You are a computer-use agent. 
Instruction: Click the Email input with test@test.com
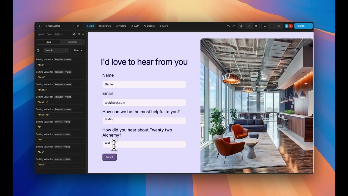coord(144,103)
